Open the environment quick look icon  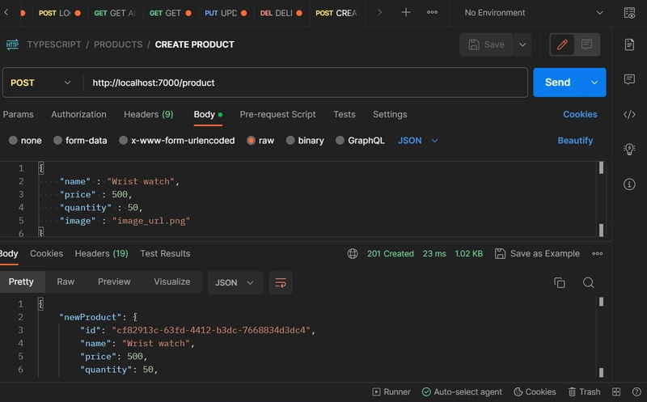[629, 13]
